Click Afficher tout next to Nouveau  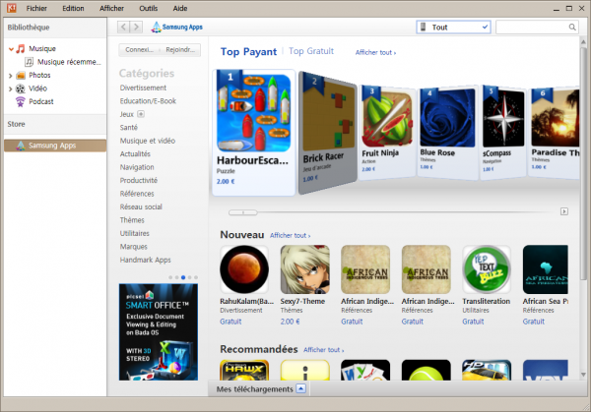tap(291, 236)
